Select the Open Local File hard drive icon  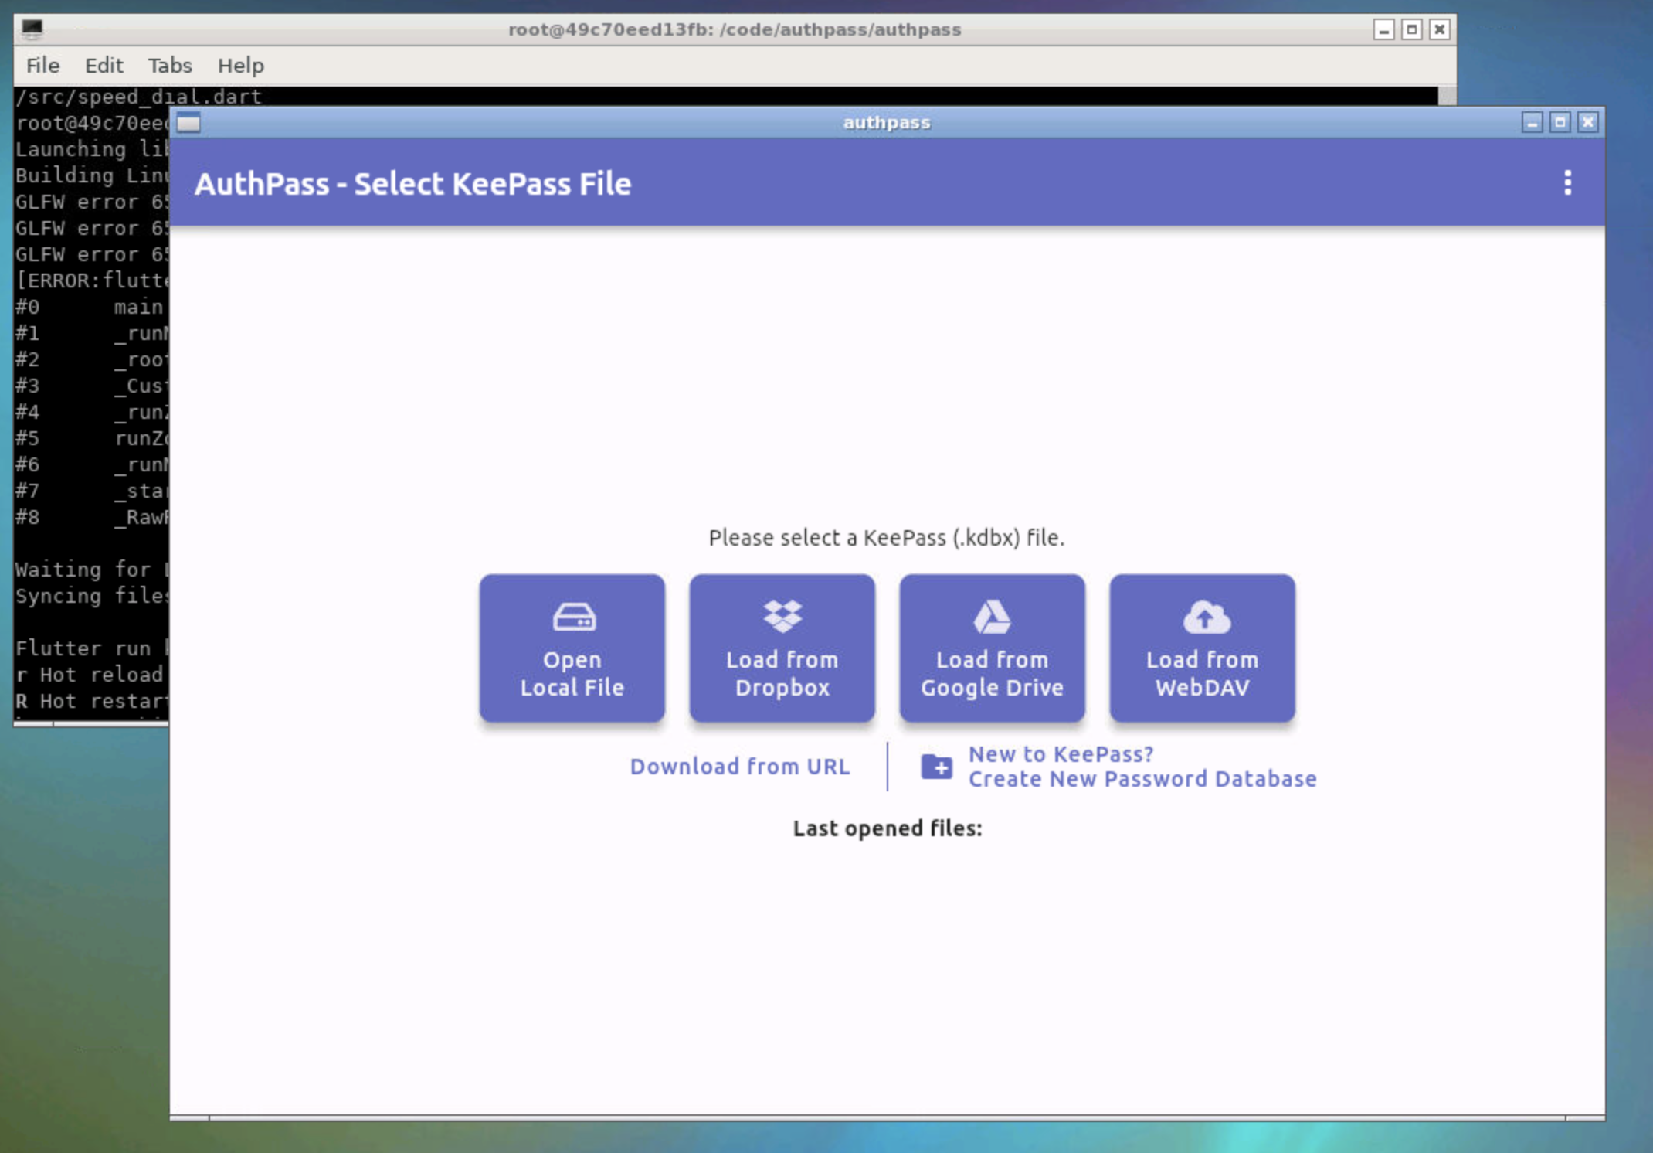572,617
